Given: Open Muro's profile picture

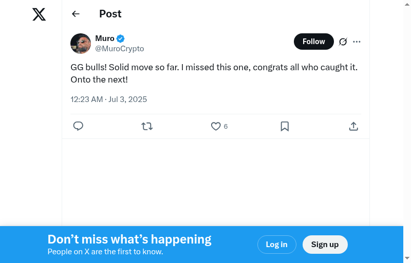Looking at the screenshot, I should point(81,44).
